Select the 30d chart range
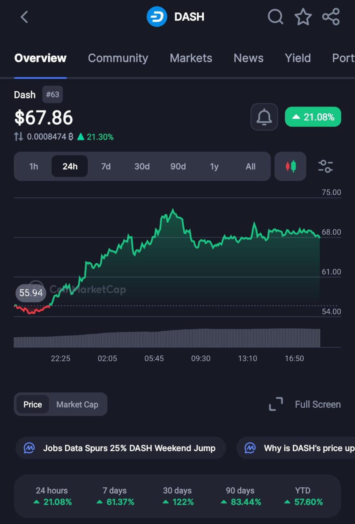The height and width of the screenshot is (524, 355). pos(142,166)
